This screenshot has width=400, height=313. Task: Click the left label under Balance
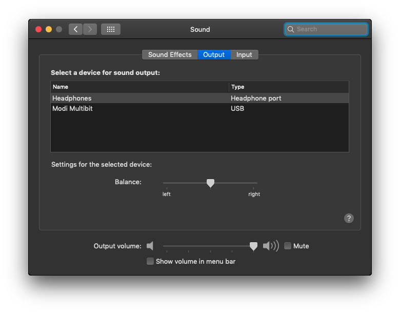pyautogui.click(x=166, y=194)
